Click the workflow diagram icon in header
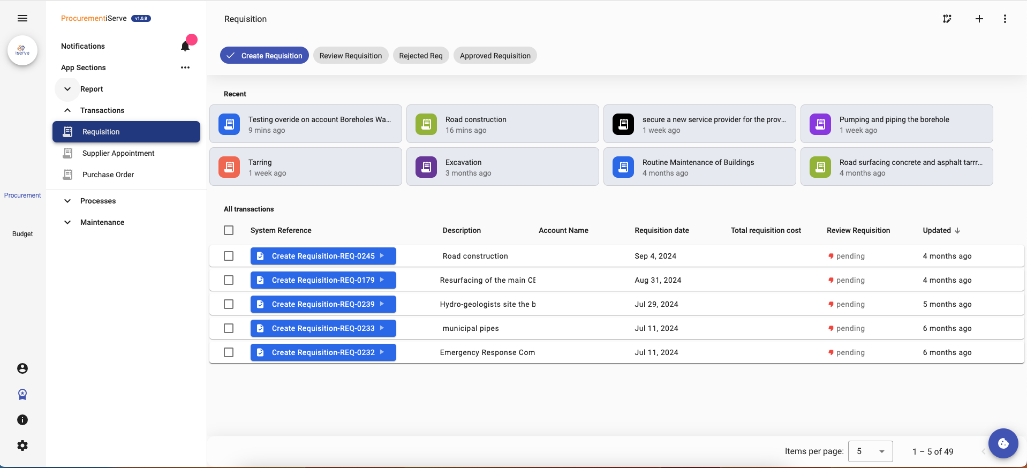 (x=947, y=19)
